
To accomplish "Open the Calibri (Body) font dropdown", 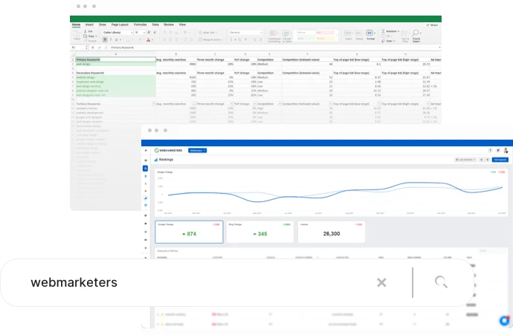I will click(117, 33).
